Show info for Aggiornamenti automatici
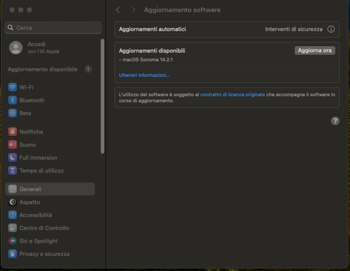This screenshot has width=350, height=271. 331,29
